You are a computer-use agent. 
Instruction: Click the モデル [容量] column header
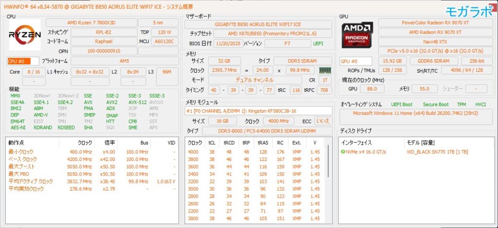tap(449, 143)
